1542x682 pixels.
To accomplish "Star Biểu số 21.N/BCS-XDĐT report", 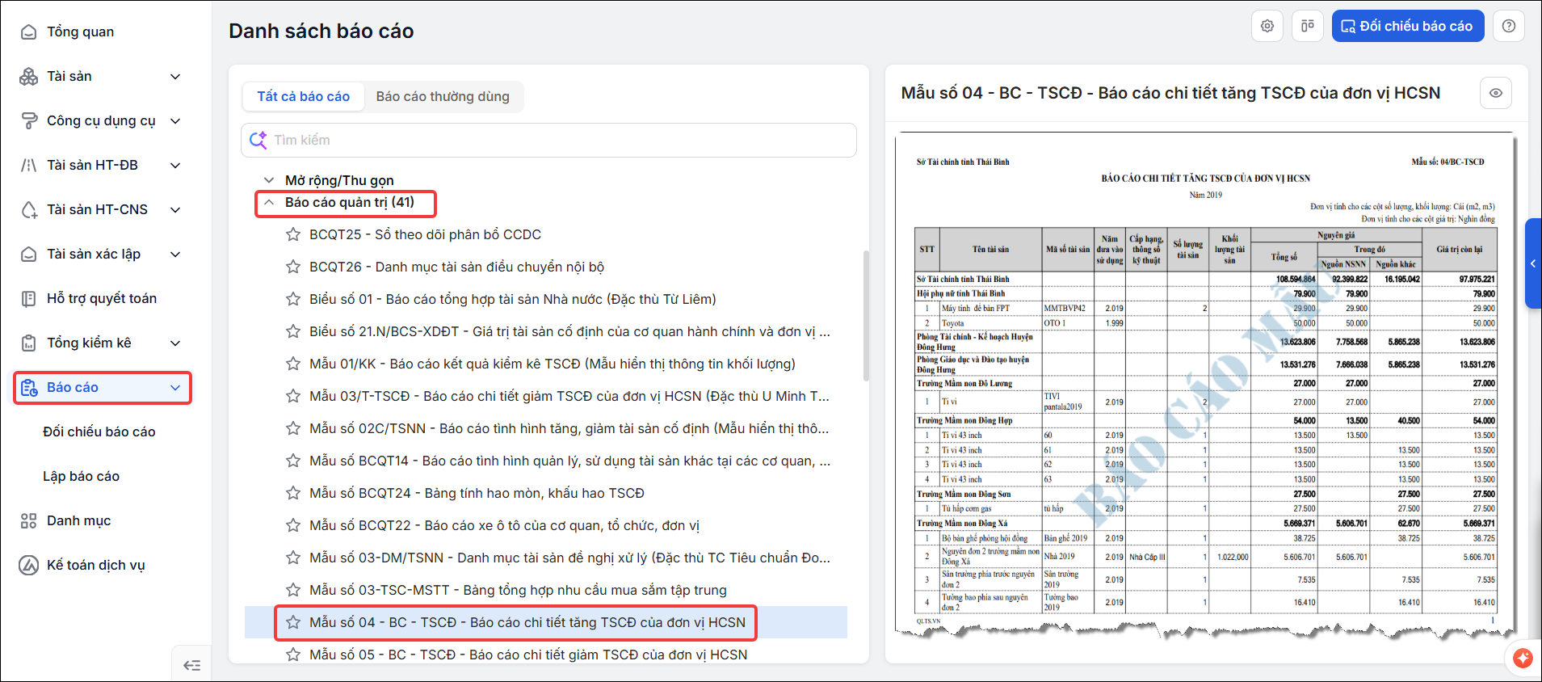I will point(293,331).
